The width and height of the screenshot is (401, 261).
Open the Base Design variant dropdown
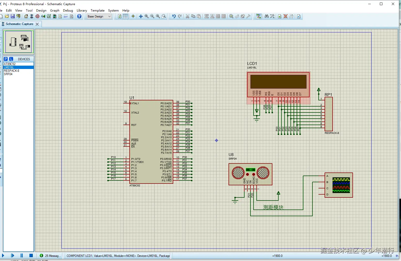[99, 16]
